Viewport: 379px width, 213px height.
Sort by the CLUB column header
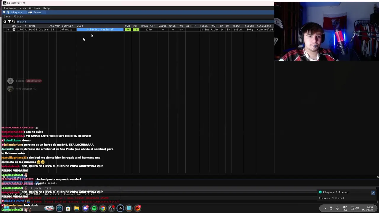point(80,26)
